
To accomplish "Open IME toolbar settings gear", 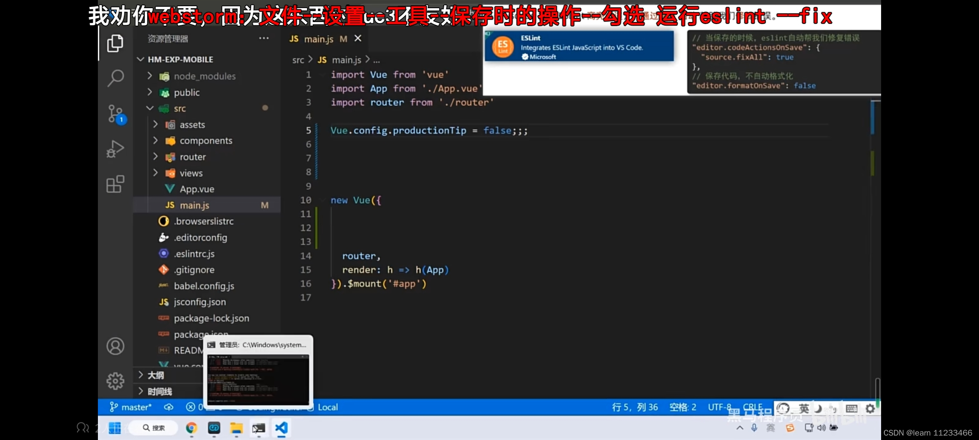I will pos(870,409).
